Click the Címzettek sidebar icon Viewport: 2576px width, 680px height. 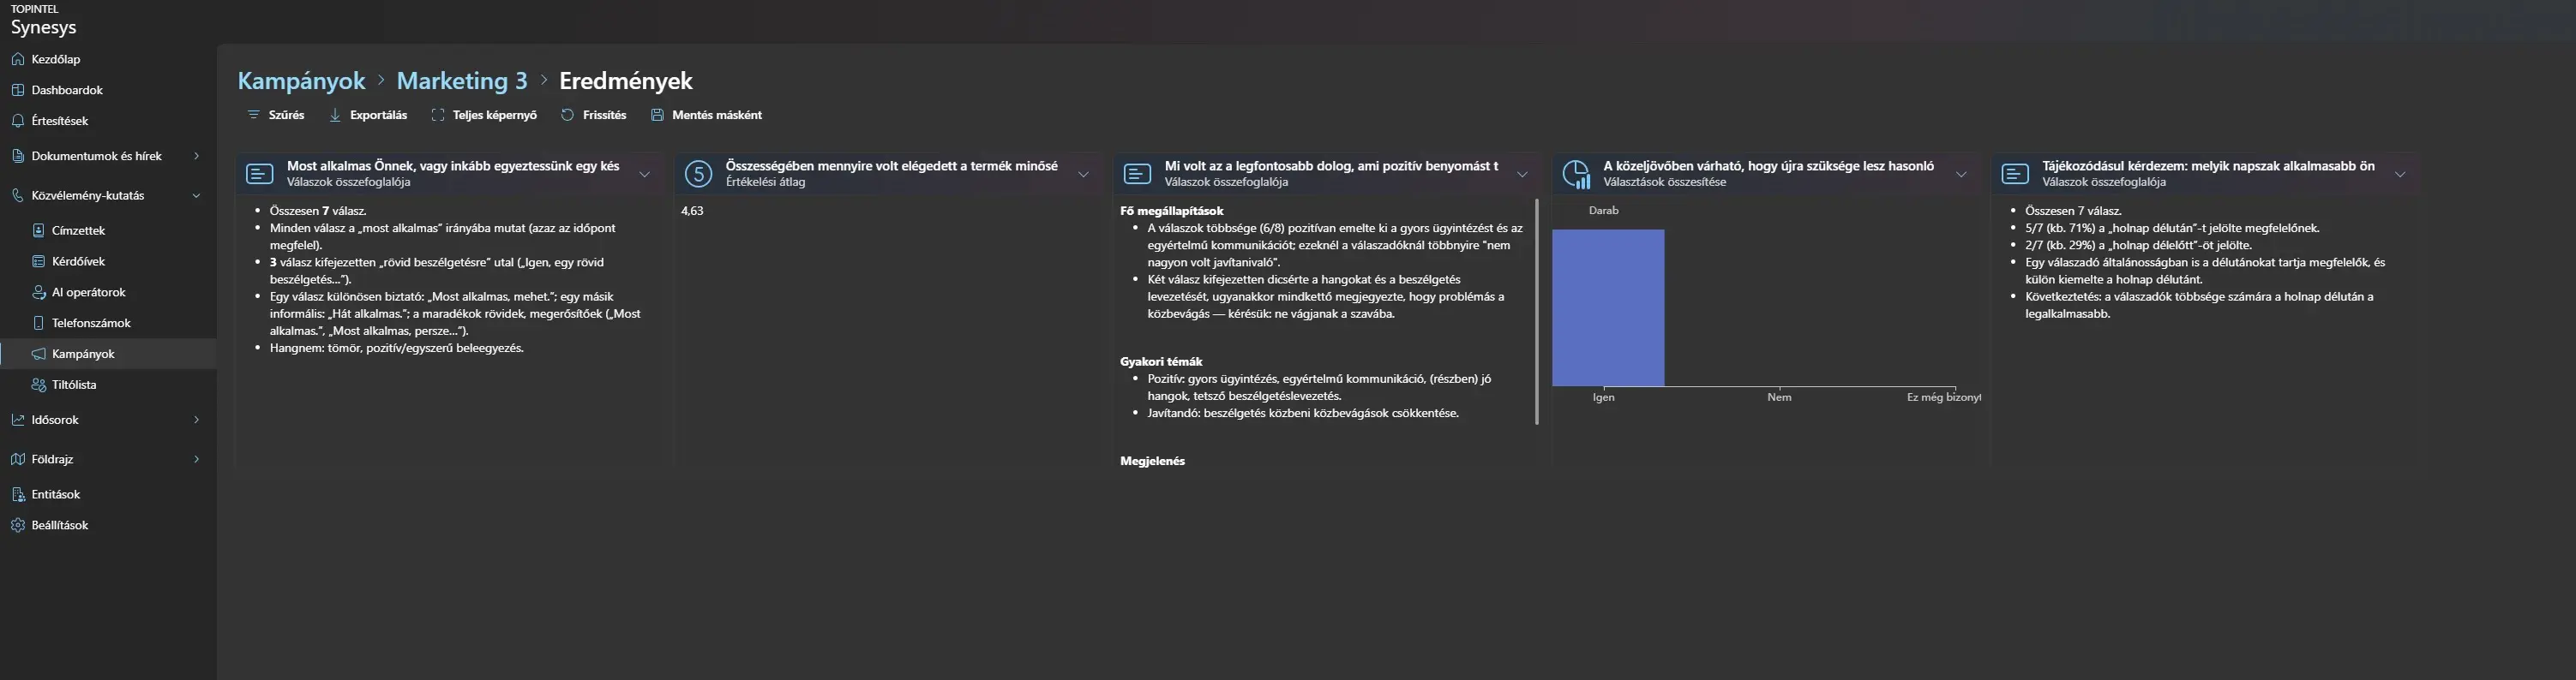click(38, 230)
